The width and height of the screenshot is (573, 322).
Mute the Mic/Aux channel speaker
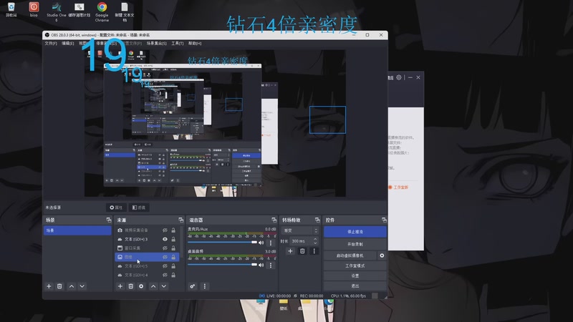coord(261,243)
